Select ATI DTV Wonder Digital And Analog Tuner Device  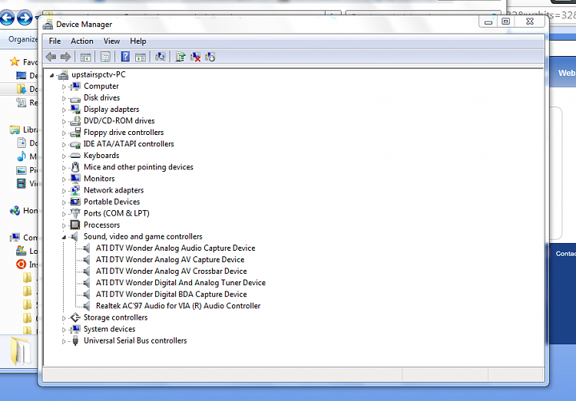coord(180,283)
